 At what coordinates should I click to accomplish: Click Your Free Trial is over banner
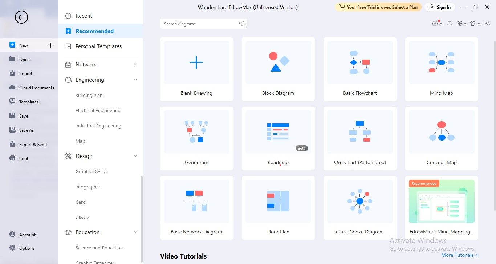point(378,7)
